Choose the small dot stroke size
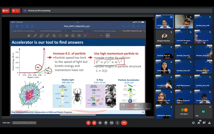The image size is (214, 134). (x=101, y=35)
